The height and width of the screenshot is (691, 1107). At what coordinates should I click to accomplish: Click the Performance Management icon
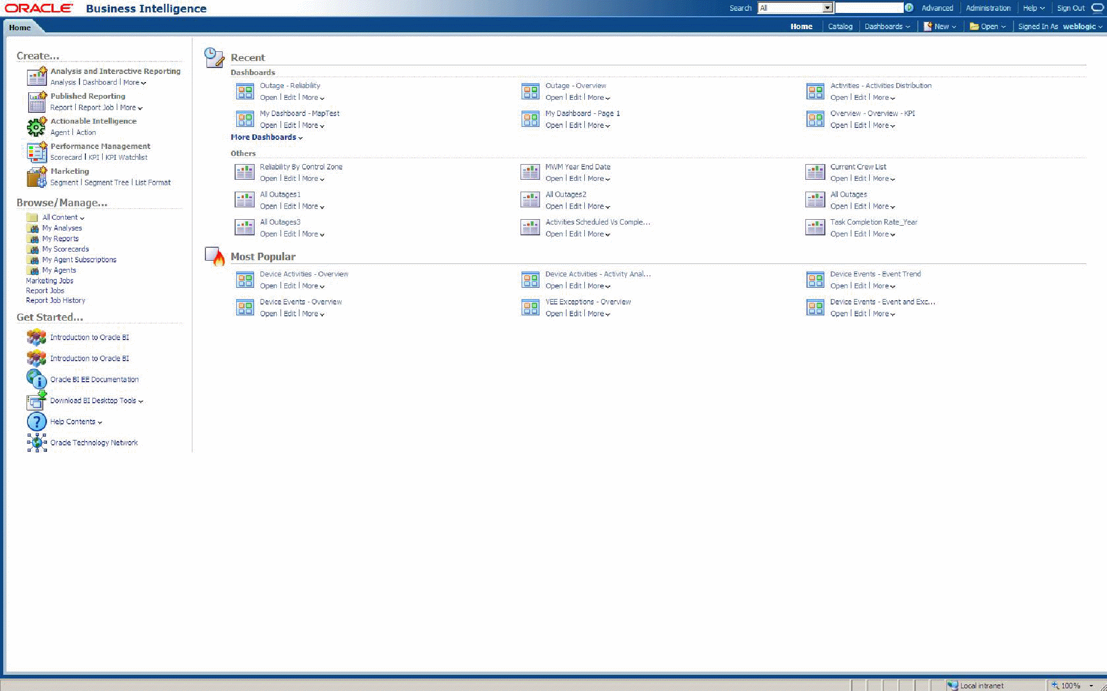(x=37, y=152)
